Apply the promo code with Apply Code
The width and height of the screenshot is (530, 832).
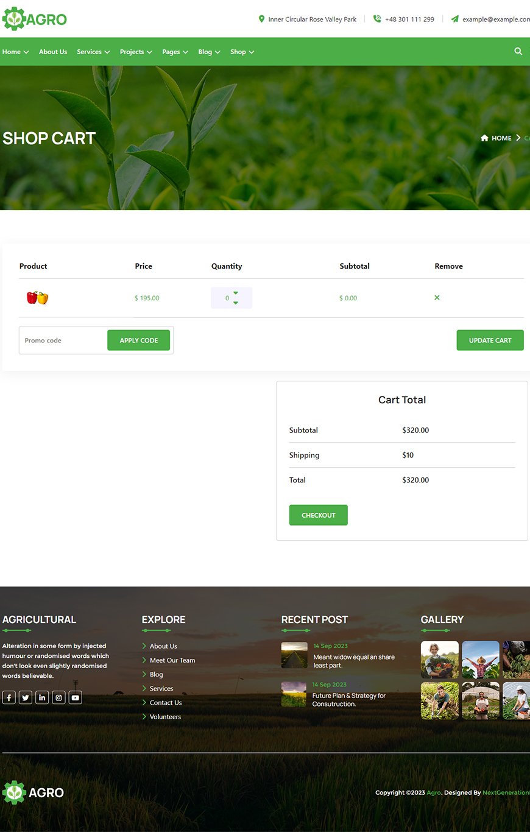[x=138, y=340]
